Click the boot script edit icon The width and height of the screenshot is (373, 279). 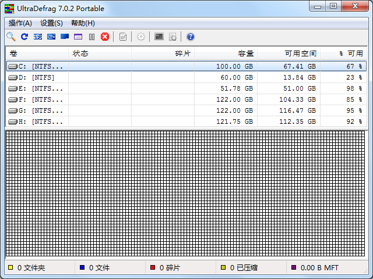[x=173, y=37]
